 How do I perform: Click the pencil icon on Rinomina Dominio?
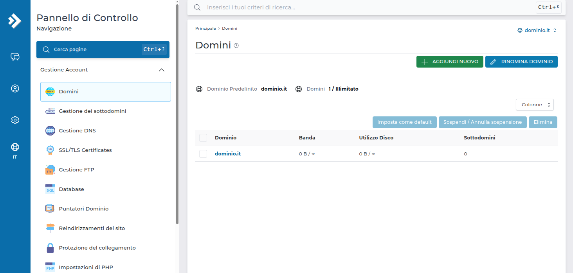[x=493, y=62]
